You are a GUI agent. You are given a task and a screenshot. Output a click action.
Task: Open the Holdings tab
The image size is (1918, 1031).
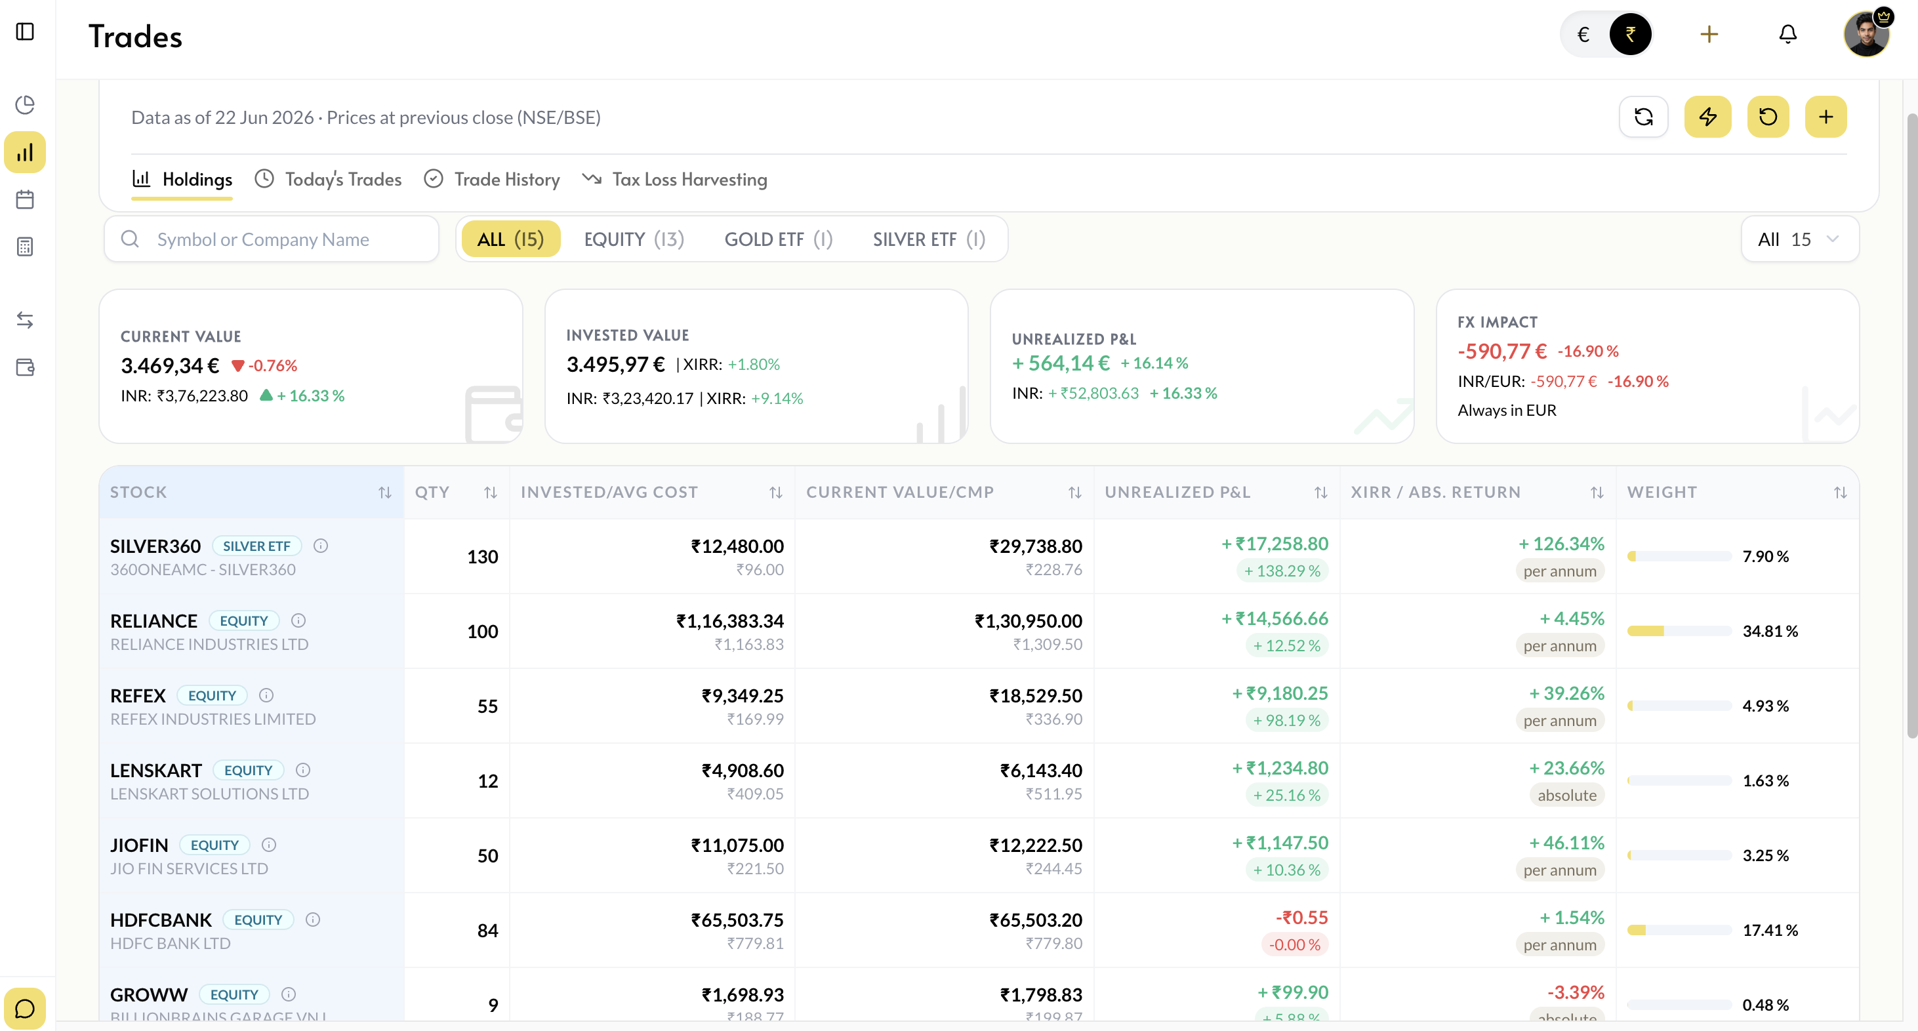pos(182,180)
